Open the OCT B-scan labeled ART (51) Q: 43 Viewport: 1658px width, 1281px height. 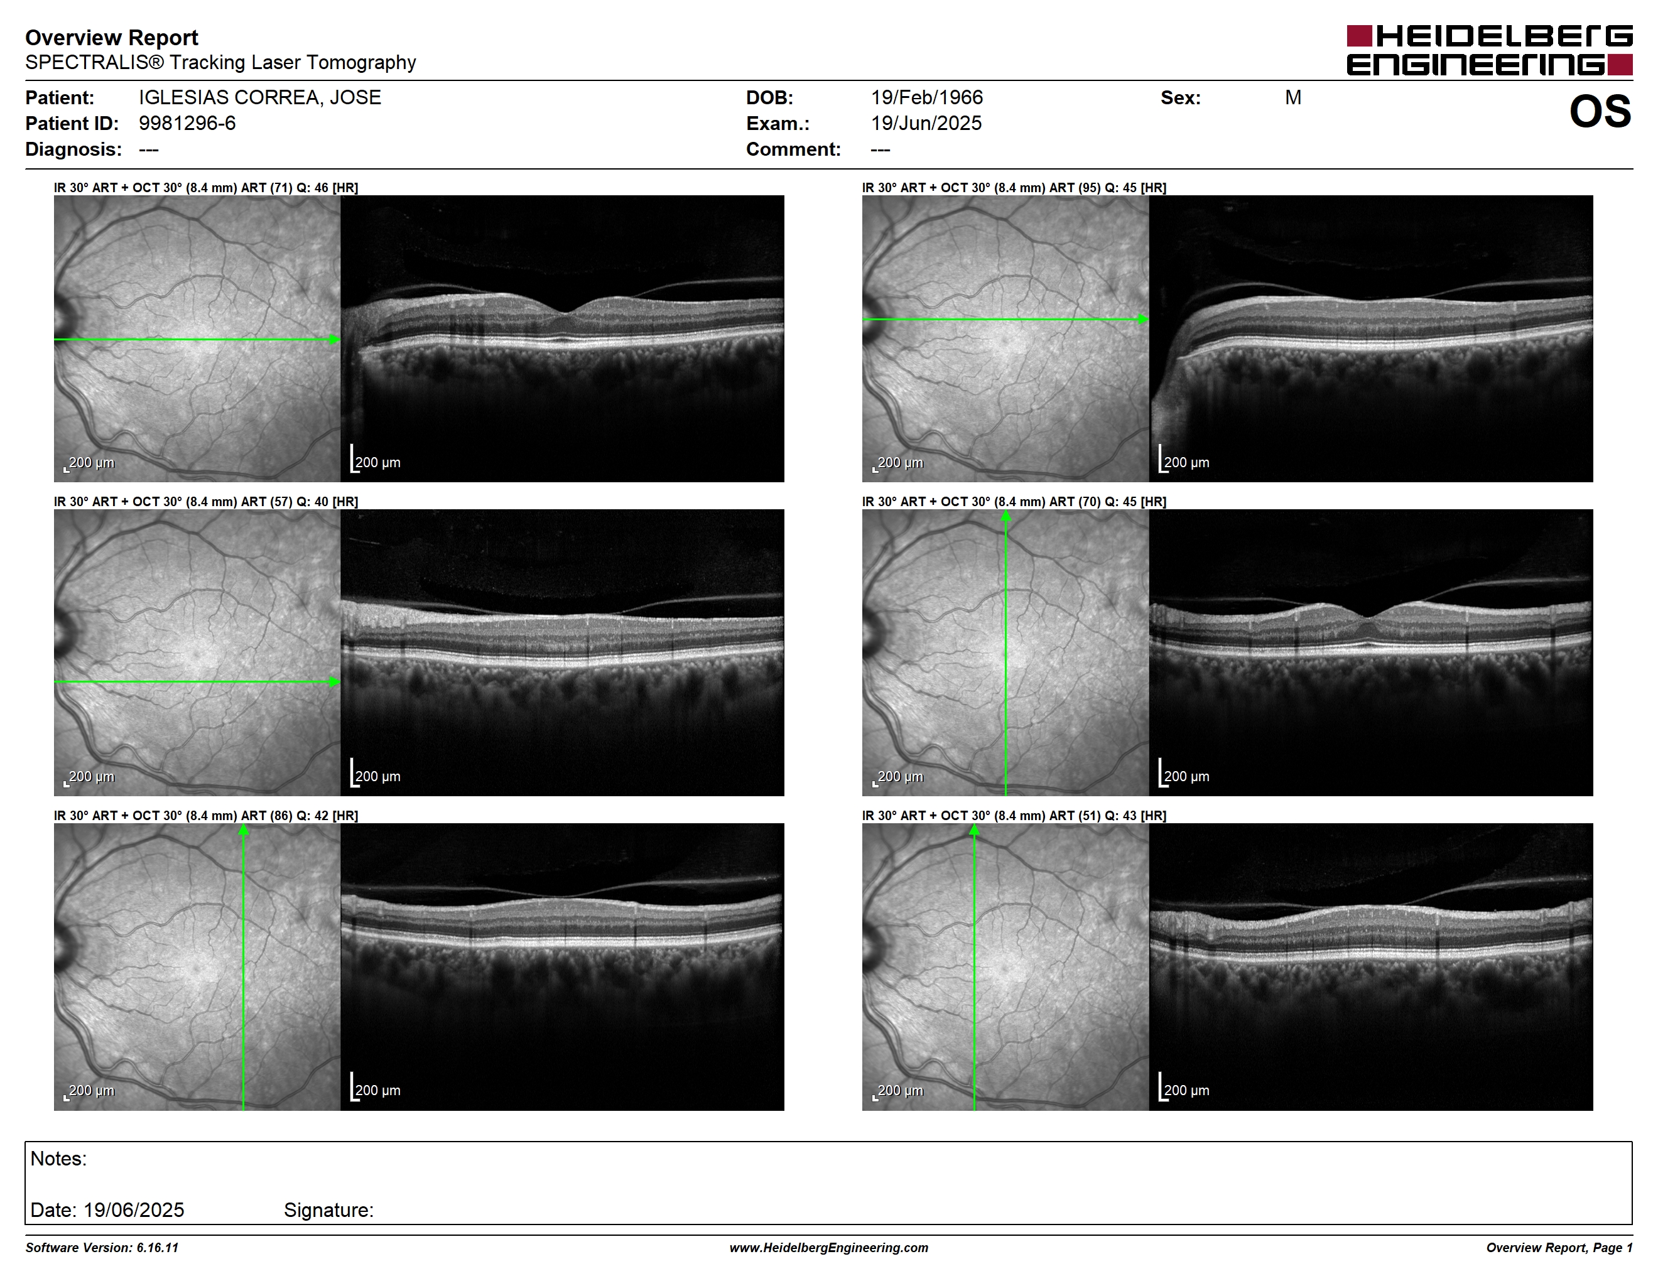1371,967
